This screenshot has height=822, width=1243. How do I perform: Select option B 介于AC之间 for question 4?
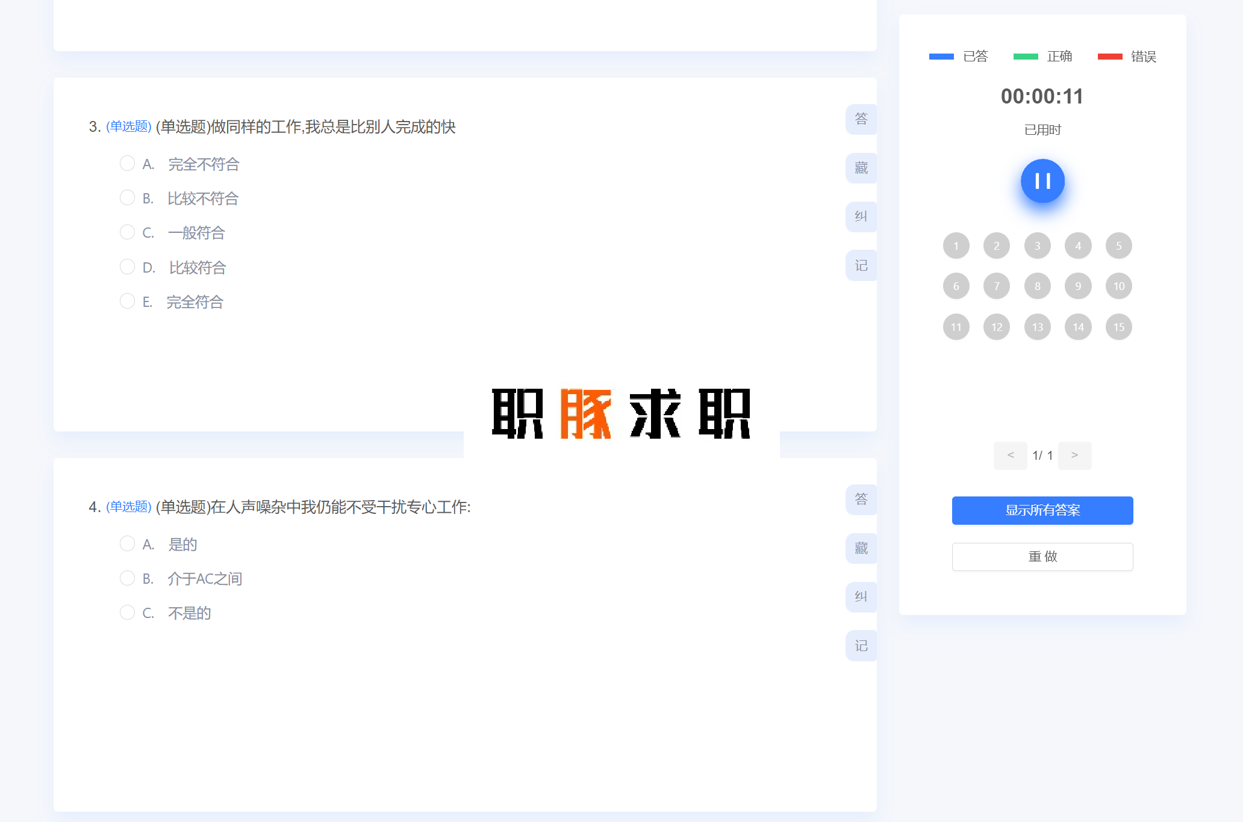coord(127,578)
